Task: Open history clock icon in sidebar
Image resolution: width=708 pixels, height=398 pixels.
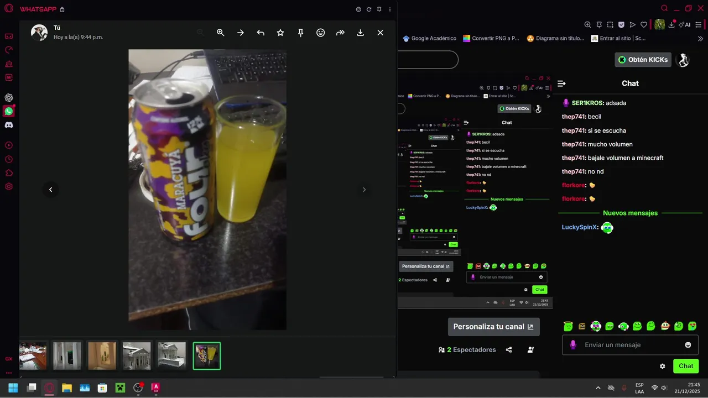Action: point(9,159)
